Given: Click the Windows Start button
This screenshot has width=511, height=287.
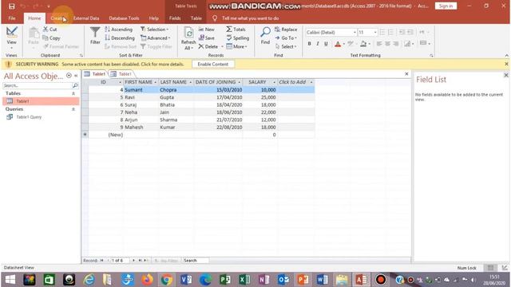Looking at the screenshot, I should 10,280.
